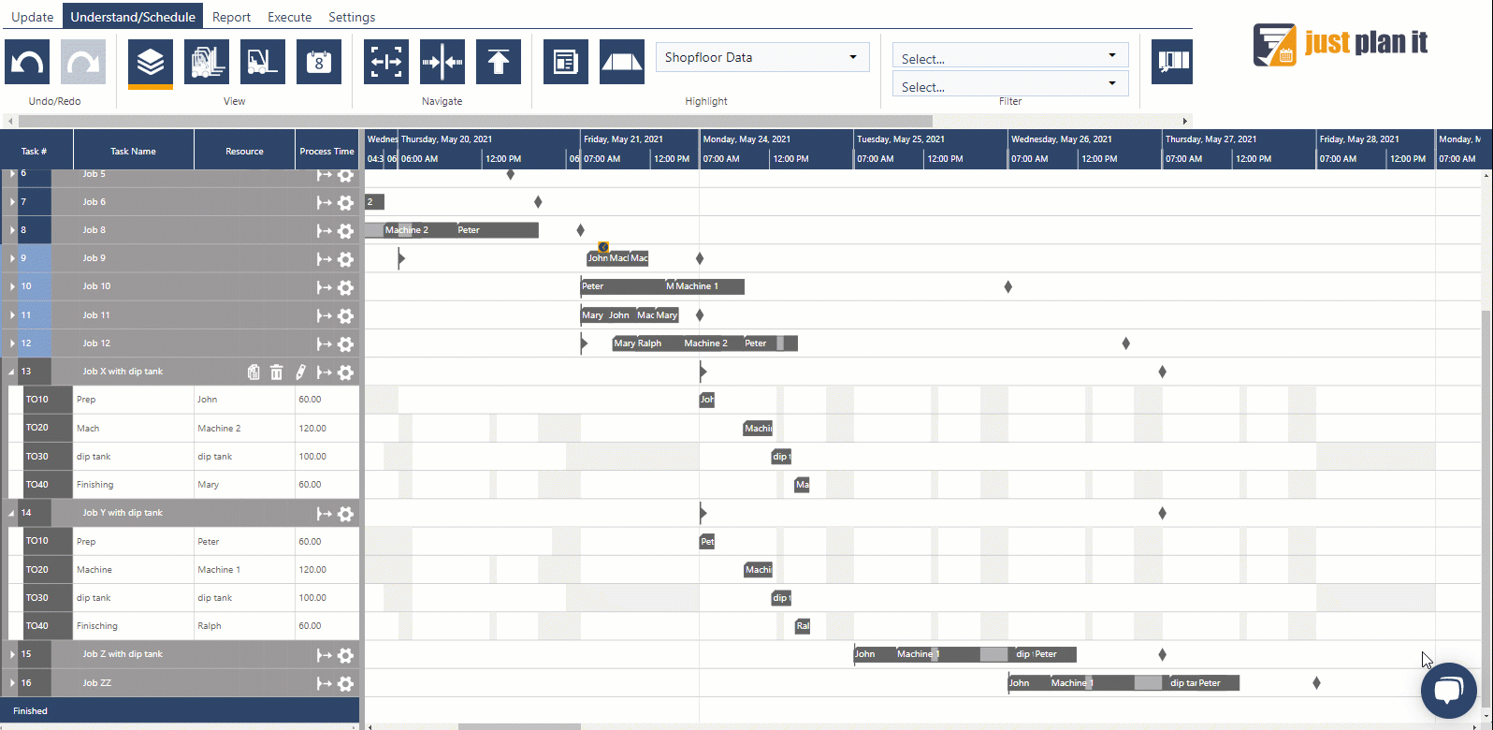Expand the Job 12 row

point(12,343)
